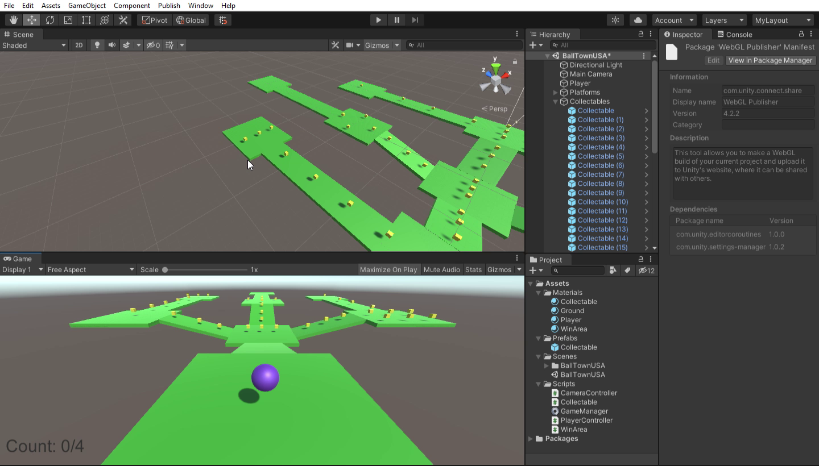Toggle 2D mode in the Scene view
The width and height of the screenshot is (819, 466).
click(78, 45)
